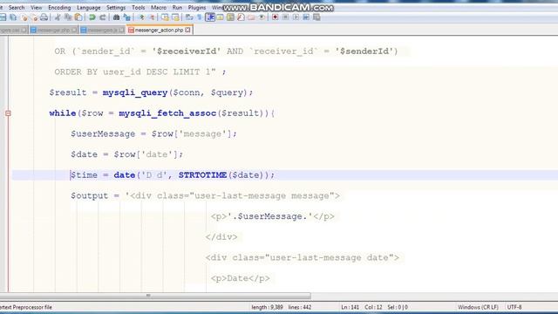
Task: Open the Plugins menu
Action: 197,8
